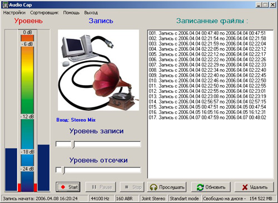This screenshot has height=203, width=278.
Task: Open the Настройки menu
Action: coord(14,13)
